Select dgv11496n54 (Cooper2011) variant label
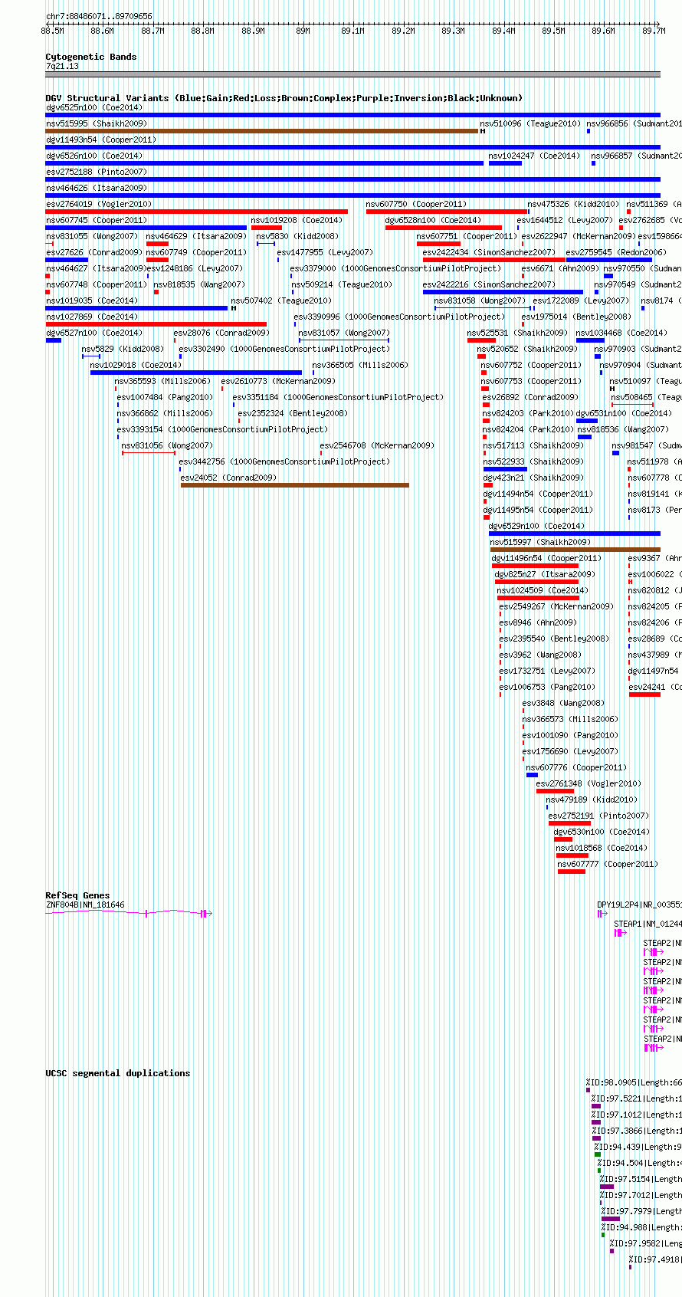This screenshot has height=1297, width=682. 546,558
